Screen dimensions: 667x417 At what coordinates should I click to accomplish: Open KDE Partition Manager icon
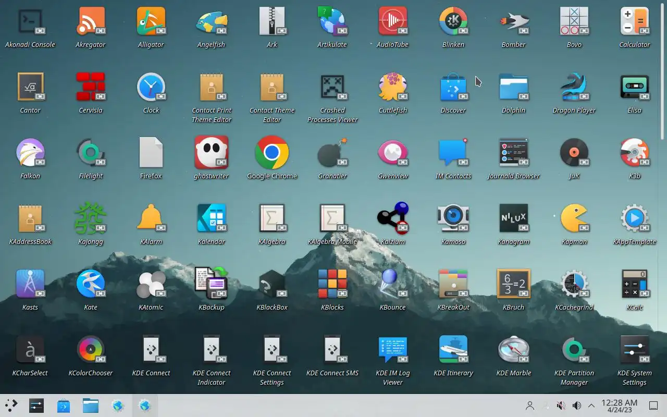click(574, 349)
